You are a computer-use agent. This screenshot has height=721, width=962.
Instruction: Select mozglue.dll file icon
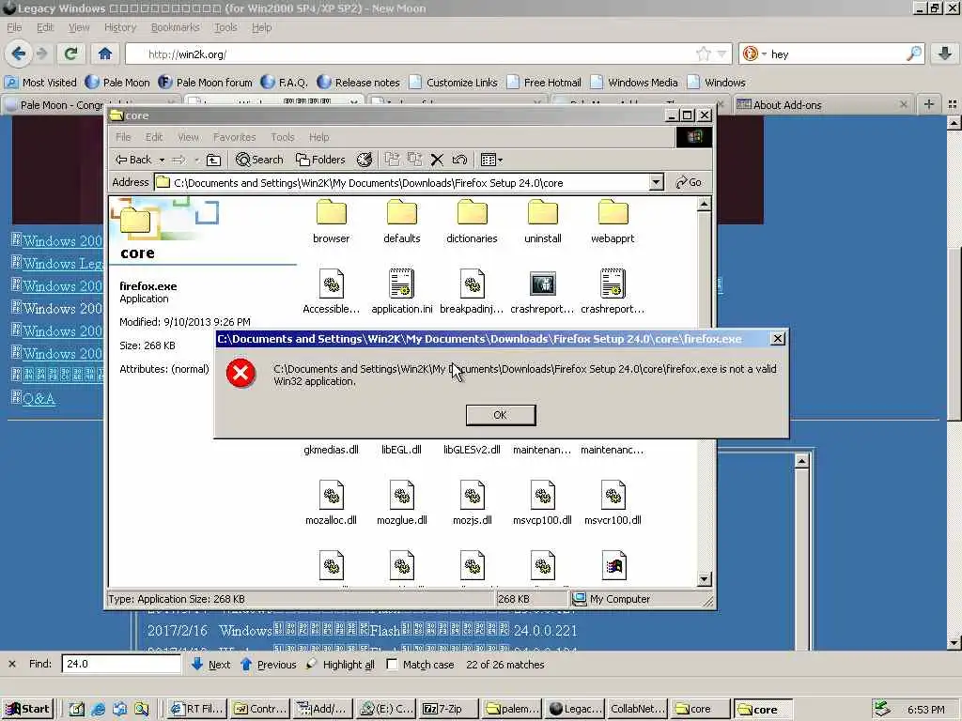pos(402,496)
